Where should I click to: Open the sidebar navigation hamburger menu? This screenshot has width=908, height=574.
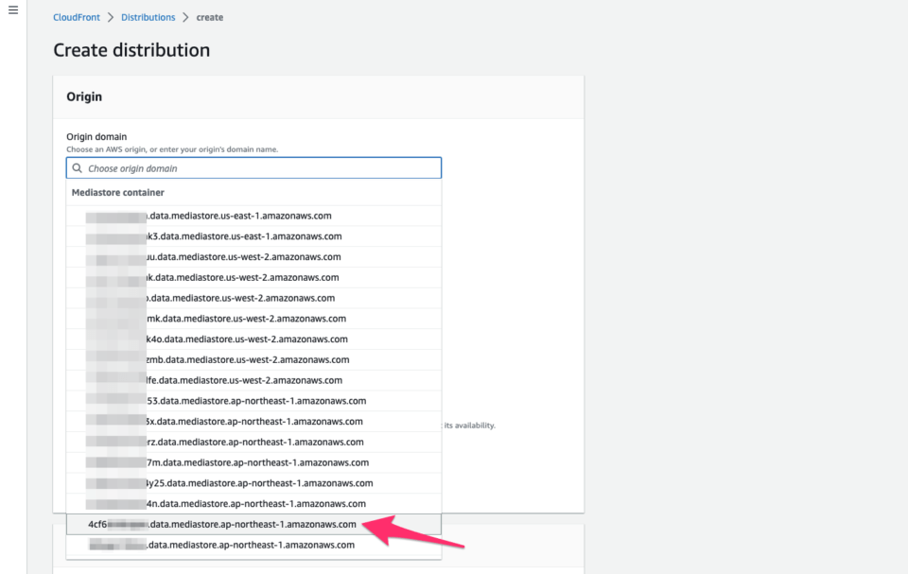click(x=12, y=9)
